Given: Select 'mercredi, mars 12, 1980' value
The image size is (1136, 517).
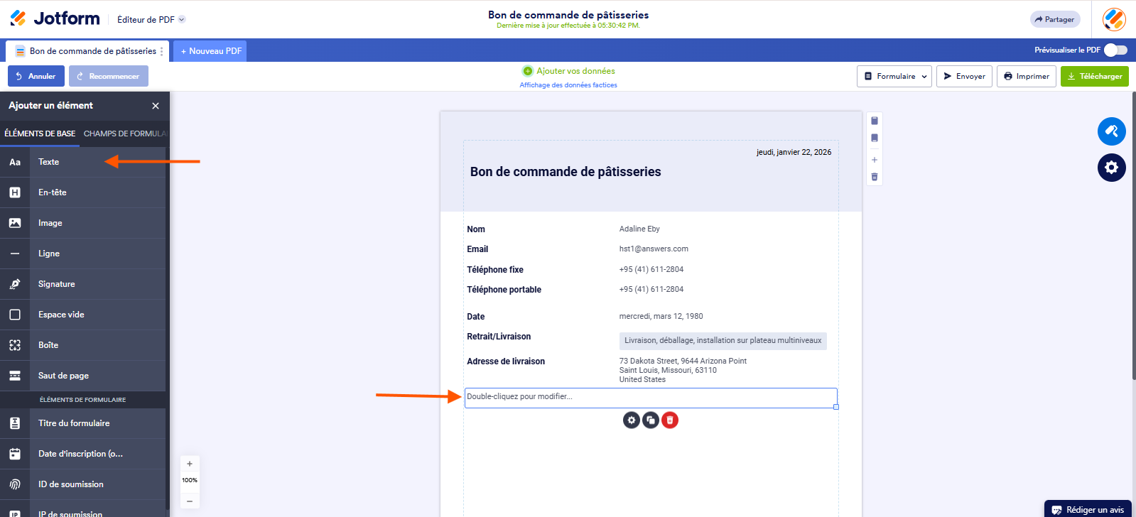Looking at the screenshot, I should (661, 316).
